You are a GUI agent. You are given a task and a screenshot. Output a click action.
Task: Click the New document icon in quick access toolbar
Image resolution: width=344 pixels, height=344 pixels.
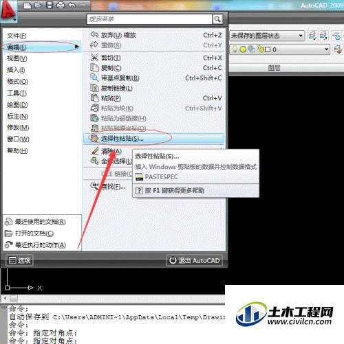click(28, 5)
